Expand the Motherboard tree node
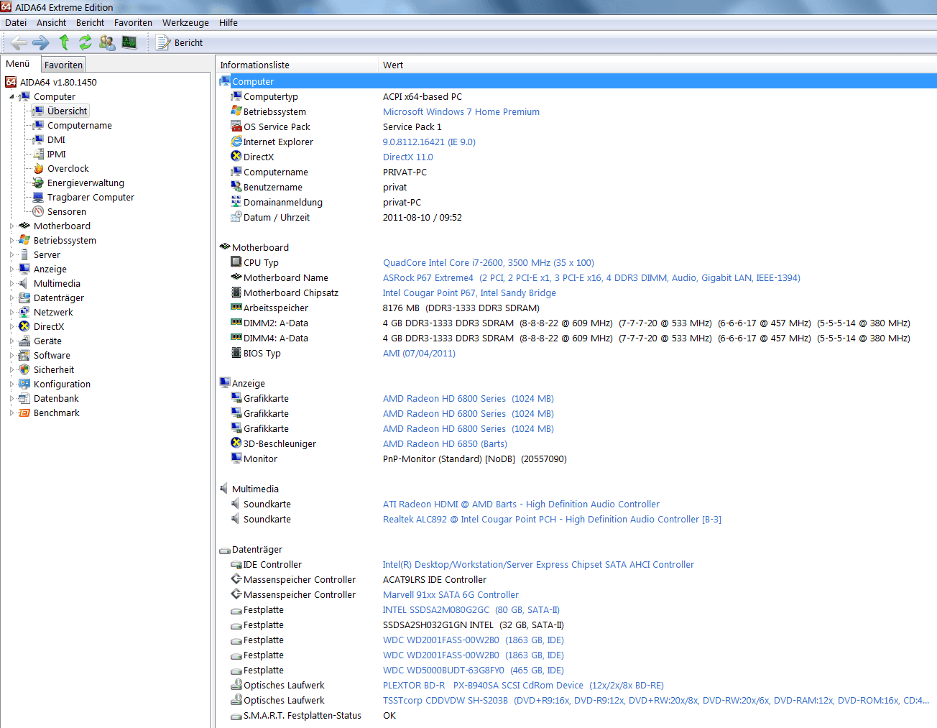Image resolution: width=937 pixels, height=728 pixels. 11,226
